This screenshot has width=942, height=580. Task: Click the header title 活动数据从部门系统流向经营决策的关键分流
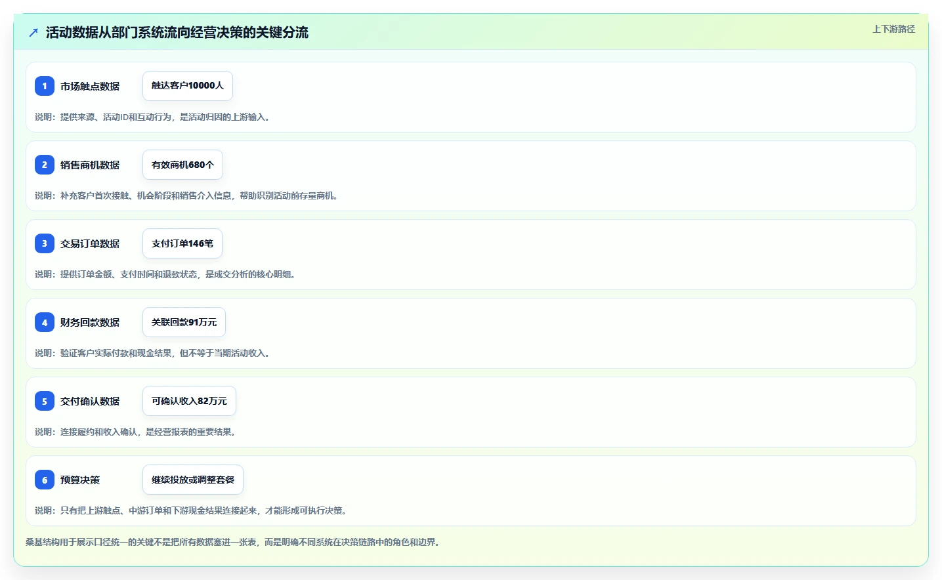(x=177, y=32)
